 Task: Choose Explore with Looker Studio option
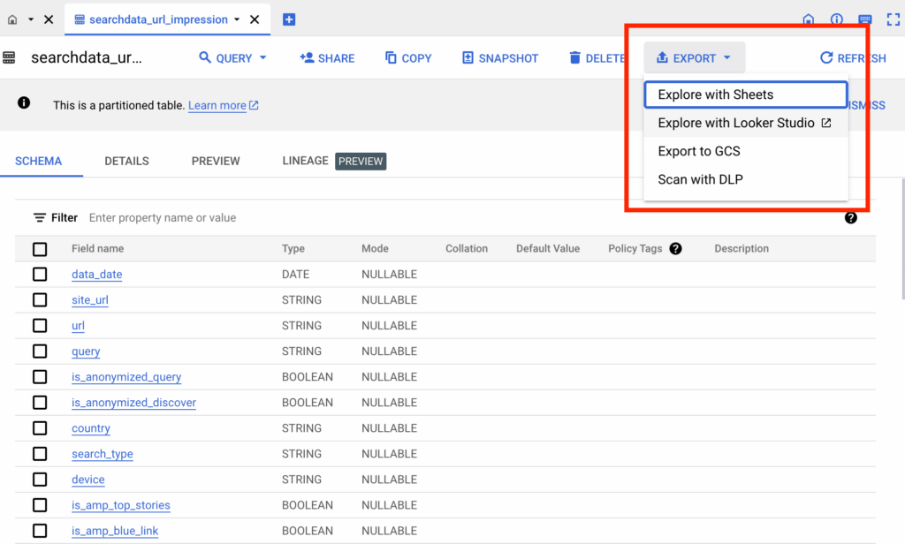point(746,123)
